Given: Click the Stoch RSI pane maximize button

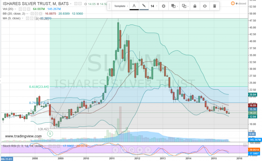Looking at the screenshot, I should 245,145.
